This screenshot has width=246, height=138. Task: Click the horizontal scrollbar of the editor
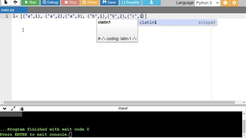(119, 102)
